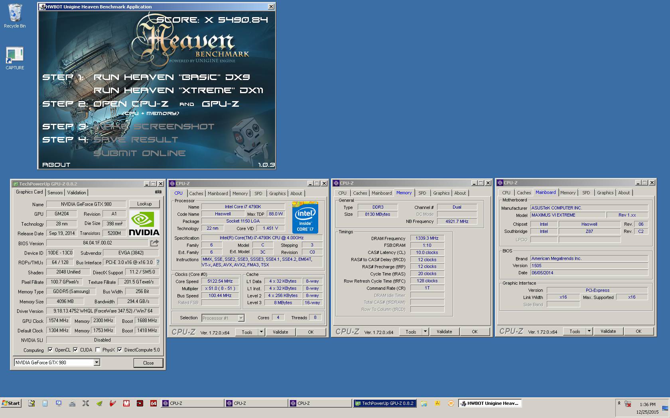Toggle the CUDA checkbox in GPU-Z
The width and height of the screenshot is (670, 418).
(75, 350)
